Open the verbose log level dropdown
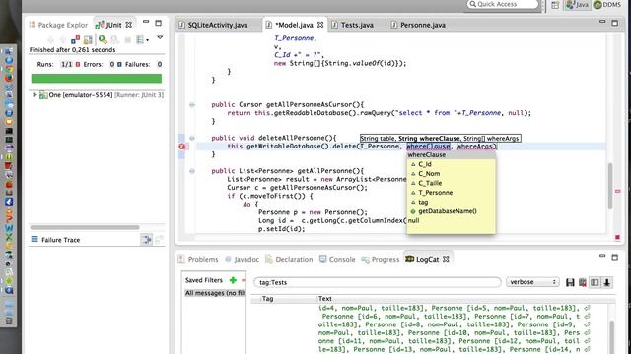The image size is (631, 354). (532, 282)
